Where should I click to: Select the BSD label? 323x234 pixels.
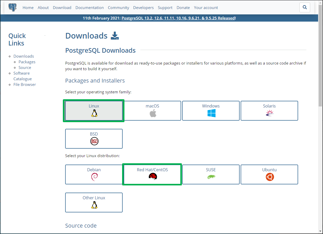[94, 134]
